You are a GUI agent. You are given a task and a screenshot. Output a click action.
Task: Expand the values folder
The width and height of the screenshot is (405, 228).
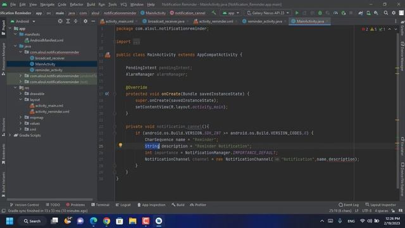coord(21,123)
